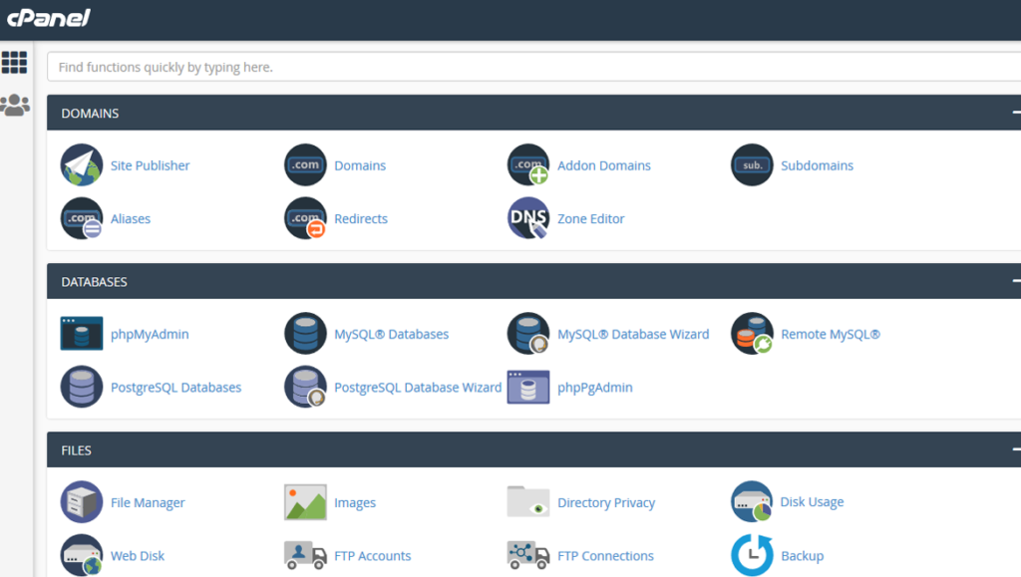Click the Images icon

305,502
